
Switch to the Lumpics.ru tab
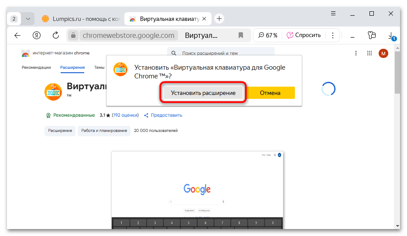point(80,19)
